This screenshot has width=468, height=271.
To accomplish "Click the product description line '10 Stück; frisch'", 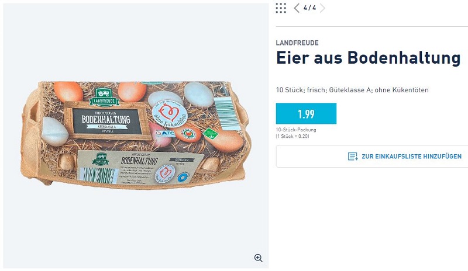I will pos(352,90).
